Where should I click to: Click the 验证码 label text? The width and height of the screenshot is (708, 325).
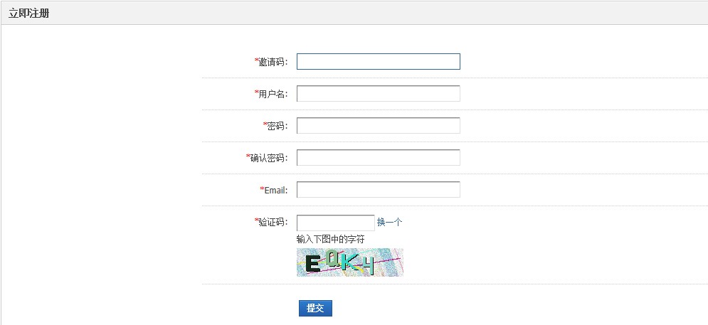274,222
